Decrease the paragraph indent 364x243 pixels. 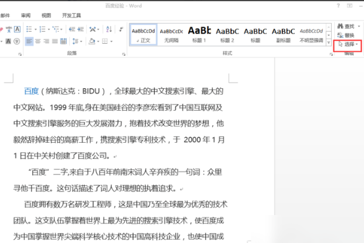[73, 29]
